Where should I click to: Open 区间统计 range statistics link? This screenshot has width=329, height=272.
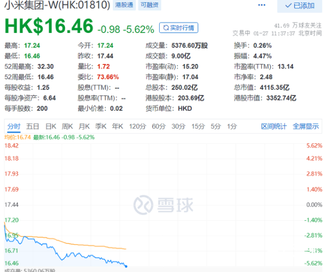coord(274,127)
